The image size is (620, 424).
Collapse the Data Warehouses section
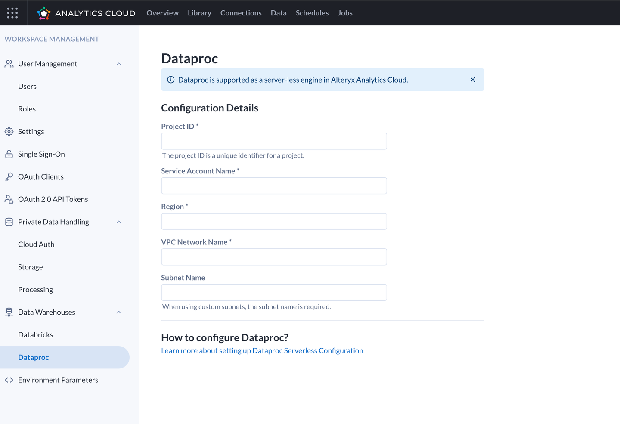click(119, 312)
